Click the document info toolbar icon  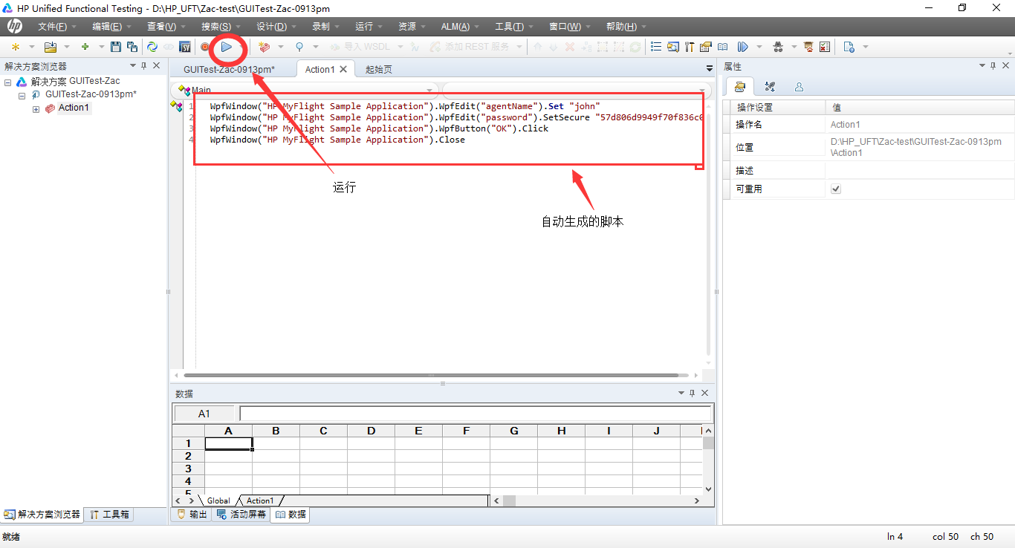point(849,47)
